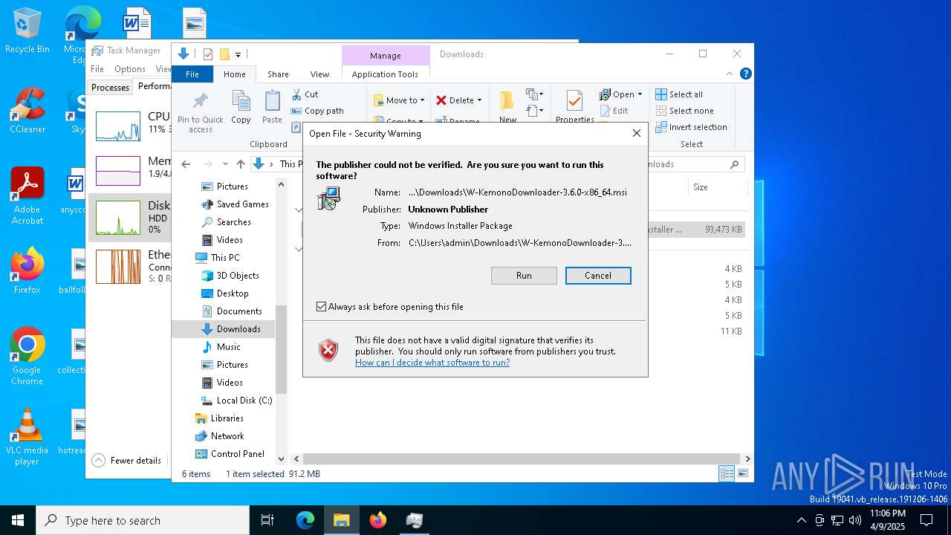Open Libraries in navigation pane
This screenshot has height=535, width=951.
pos(219,418)
